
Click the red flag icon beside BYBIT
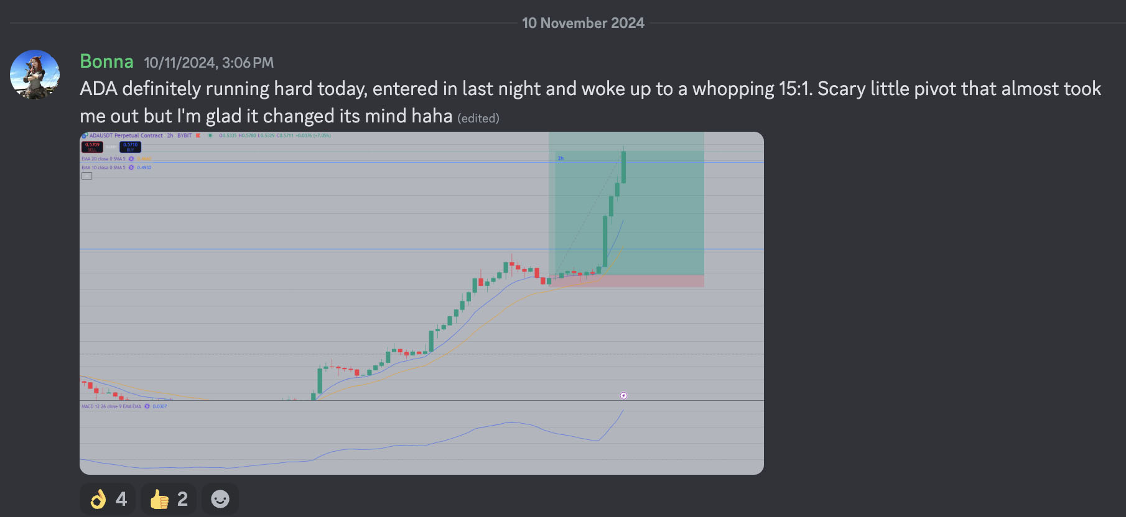pyautogui.click(x=198, y=135)
